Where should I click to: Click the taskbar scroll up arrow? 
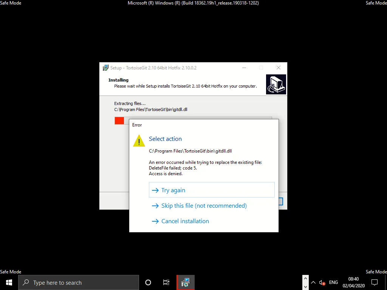coord(305,279)
